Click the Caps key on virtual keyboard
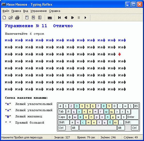144x141 pixels. coord(62,117)
